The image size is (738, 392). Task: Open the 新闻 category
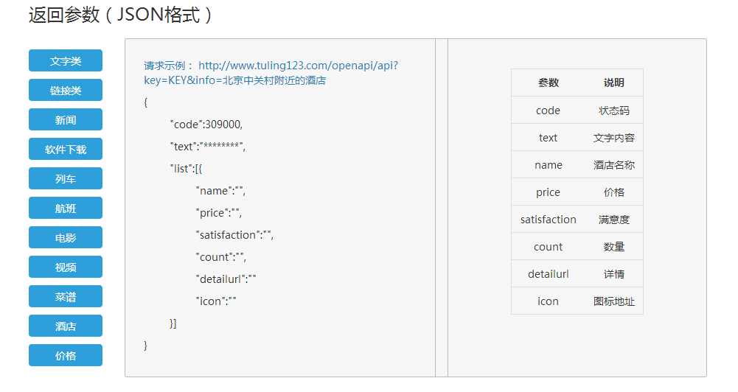coord(66,119)
